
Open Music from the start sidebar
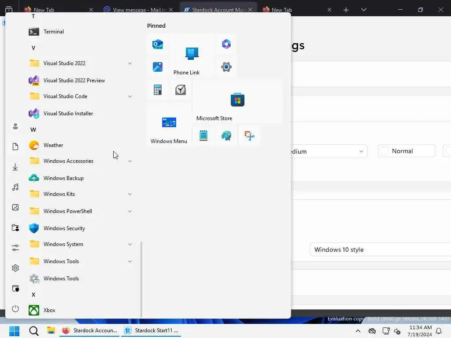15,187
